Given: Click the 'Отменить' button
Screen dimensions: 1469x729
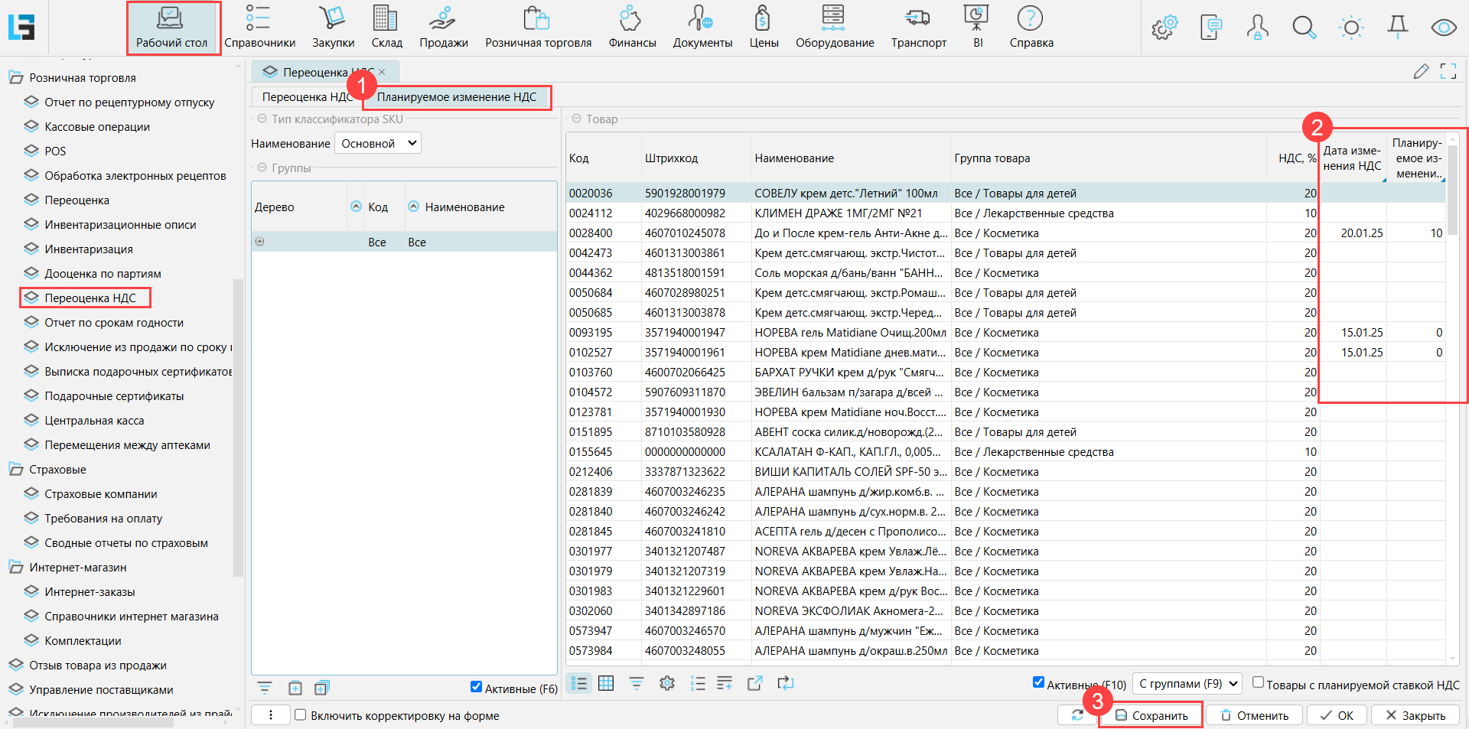Looking at the screenshot, I should coord(1255,715).
